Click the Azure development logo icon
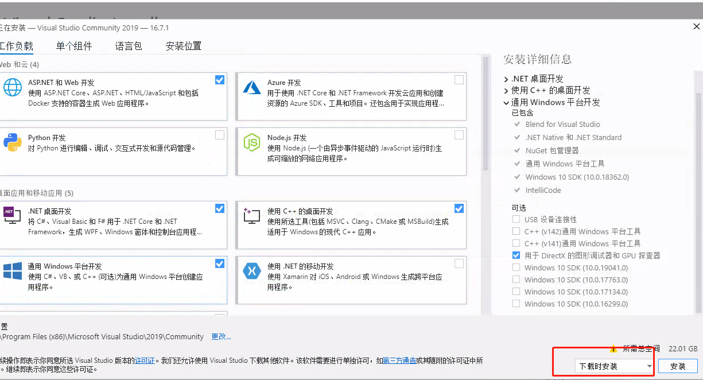This screenshot has width=703, height=380. (252, 87)
